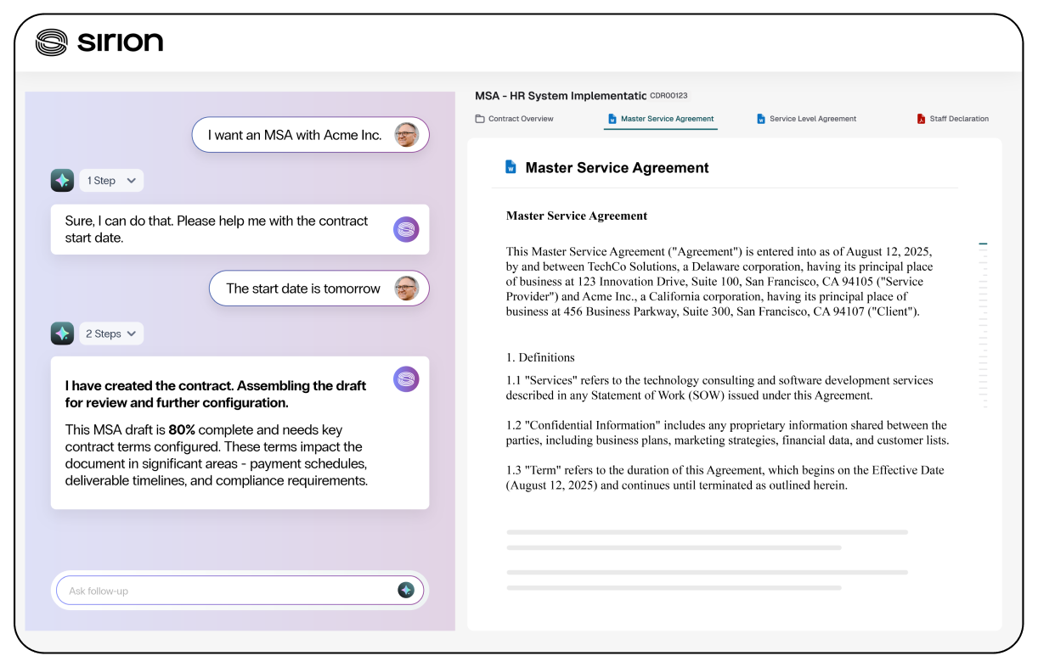
Task: Click the MSA - HR System Implementation title
Action: point(561,96)
